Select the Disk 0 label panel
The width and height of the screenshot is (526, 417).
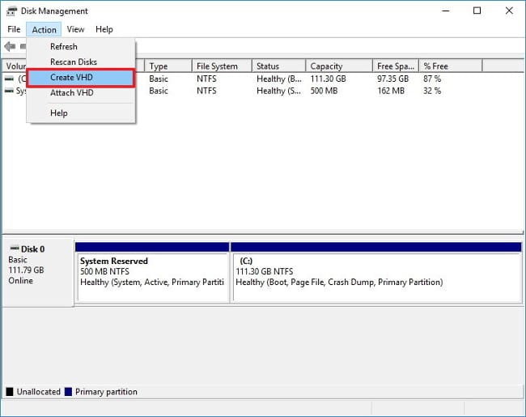[38, 272]
